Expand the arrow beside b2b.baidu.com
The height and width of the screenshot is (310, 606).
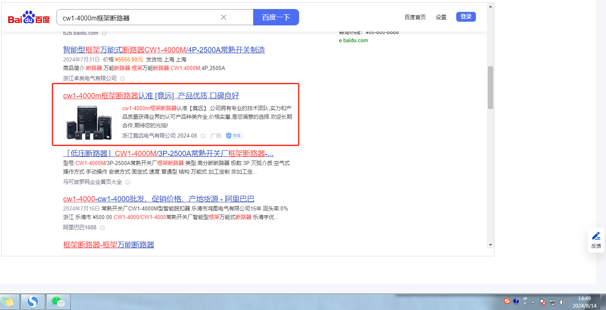104,33
